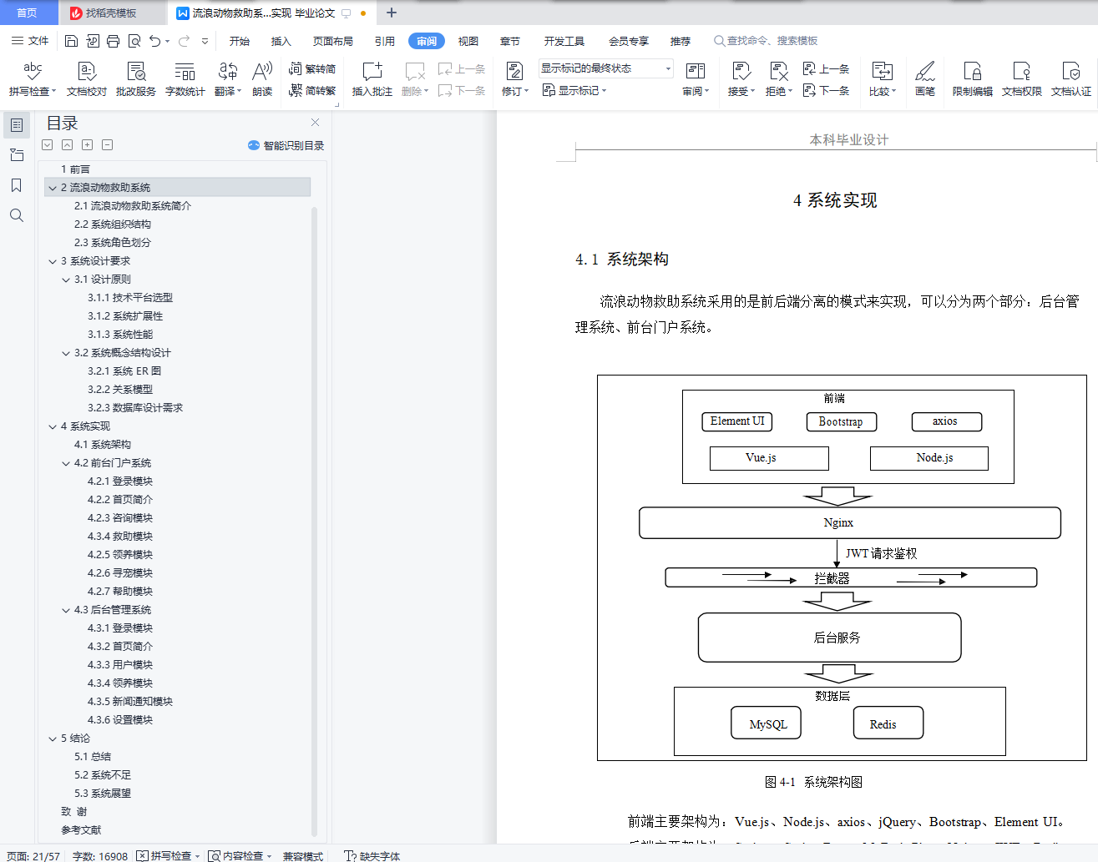The width and height of the screenshot is (1098, 862).
Task: Switch to the 页面布局 ribbon tab
Action: (333, 41)
